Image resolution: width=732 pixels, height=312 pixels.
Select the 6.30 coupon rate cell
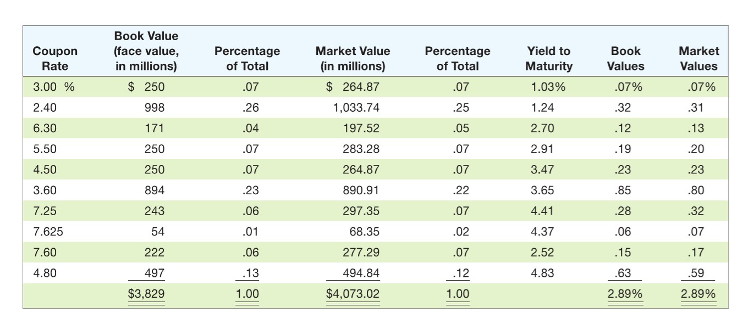pyautogui.click(x=44, y=128)
